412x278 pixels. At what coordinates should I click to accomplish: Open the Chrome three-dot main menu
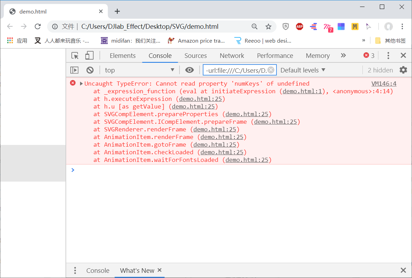[402, 26]
